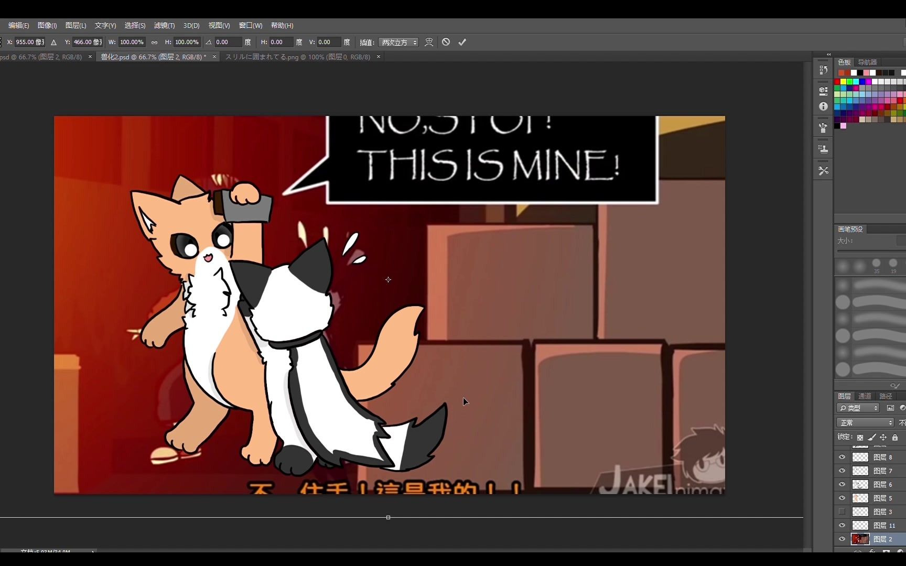Hide layer 图层 2
Viewport: 906px width, 566px height.
coord(842,539)
